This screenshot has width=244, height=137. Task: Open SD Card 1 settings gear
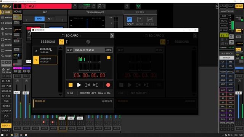88,42
